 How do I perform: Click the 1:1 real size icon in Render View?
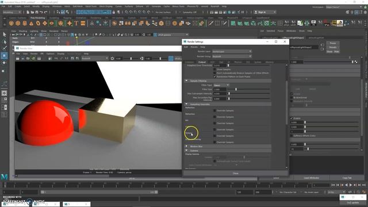coord(67,59)
